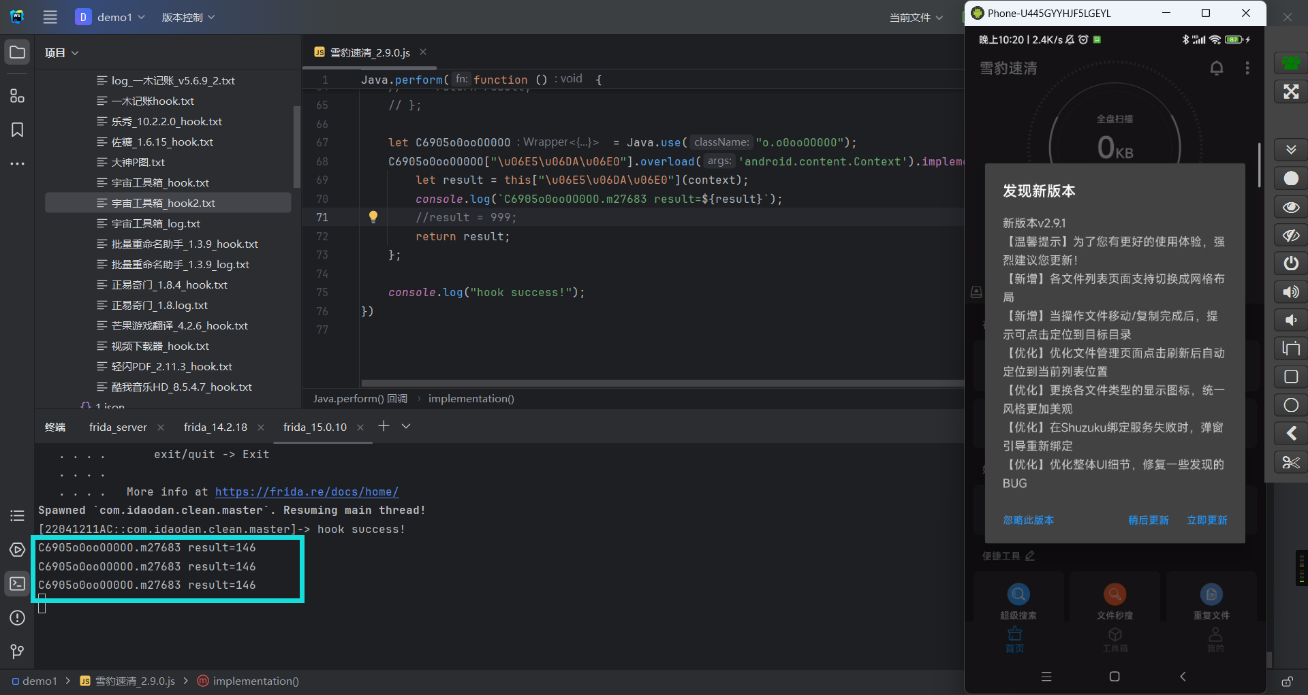This screenshot has width=1308, height=695.
Task: Switch to the frida_server terminal tab
Action: (118, 427)
